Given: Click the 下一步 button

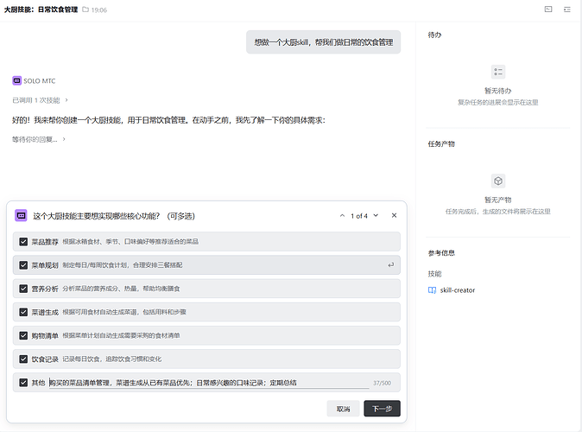Looking at the screenshot, I should tap(382, 409).
